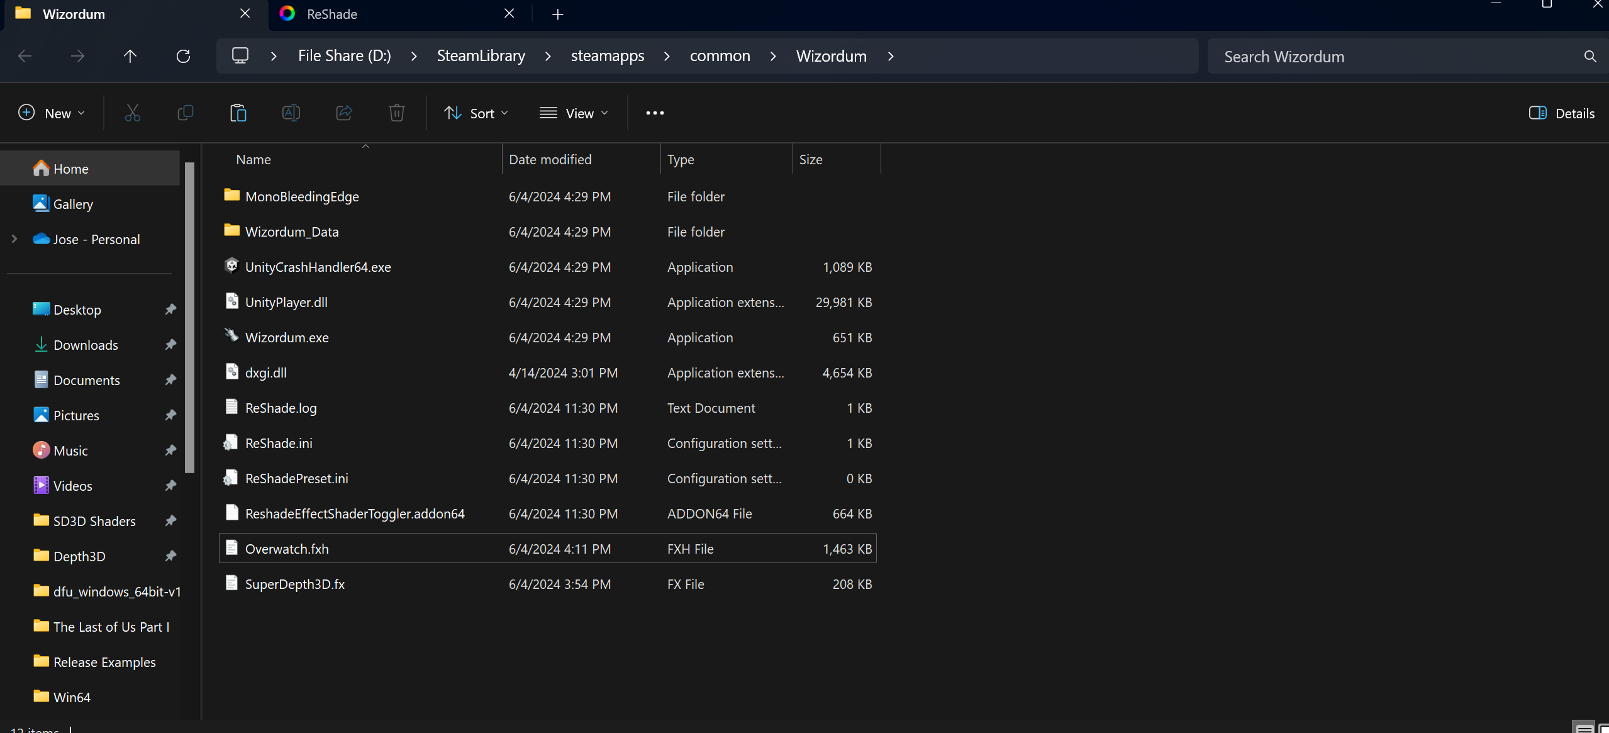This screenshot has height=733, width=1609.
Task: Open the View layout dropdown
Action: 574,113
